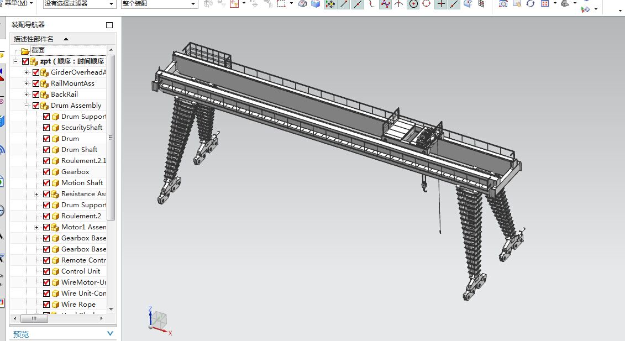Image resolution: width=625 pixels, height=341 pixels.
Task: Expand the GirderOverheadA assembly node
Action: pos(26,72)
